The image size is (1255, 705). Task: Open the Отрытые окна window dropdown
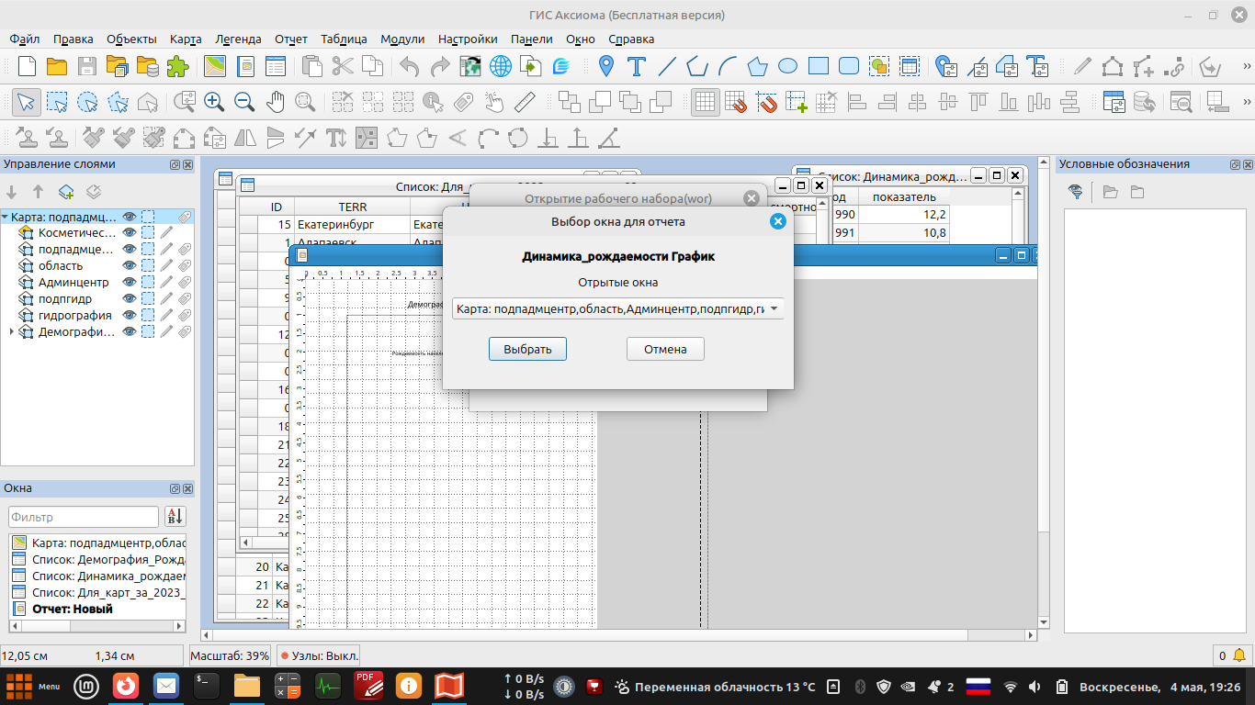tap(617, 309)
